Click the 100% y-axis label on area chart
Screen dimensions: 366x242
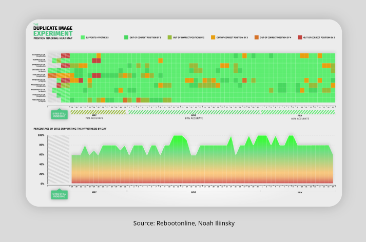point(42,136)
